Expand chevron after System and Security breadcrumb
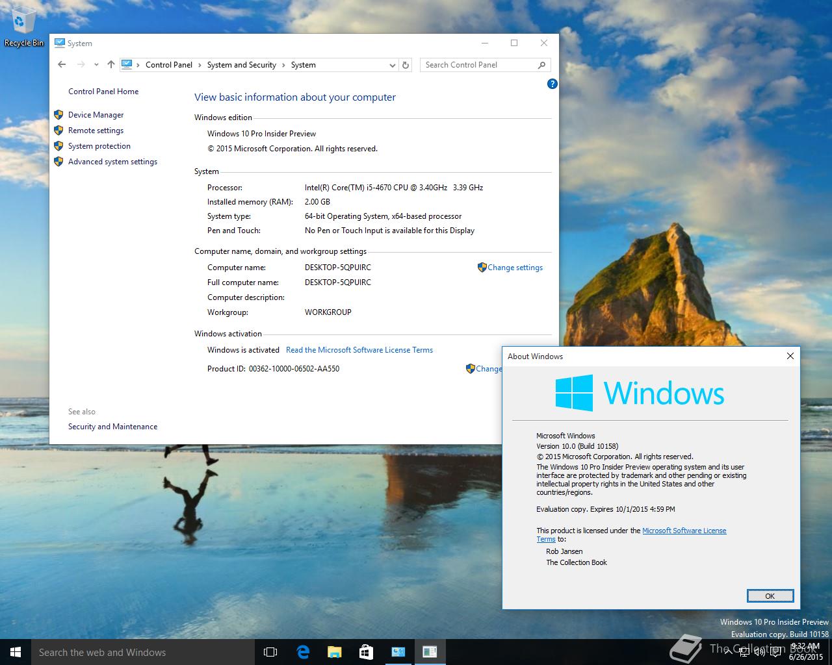Viewport: 832px width, 665px height. (x=283, y=65)
